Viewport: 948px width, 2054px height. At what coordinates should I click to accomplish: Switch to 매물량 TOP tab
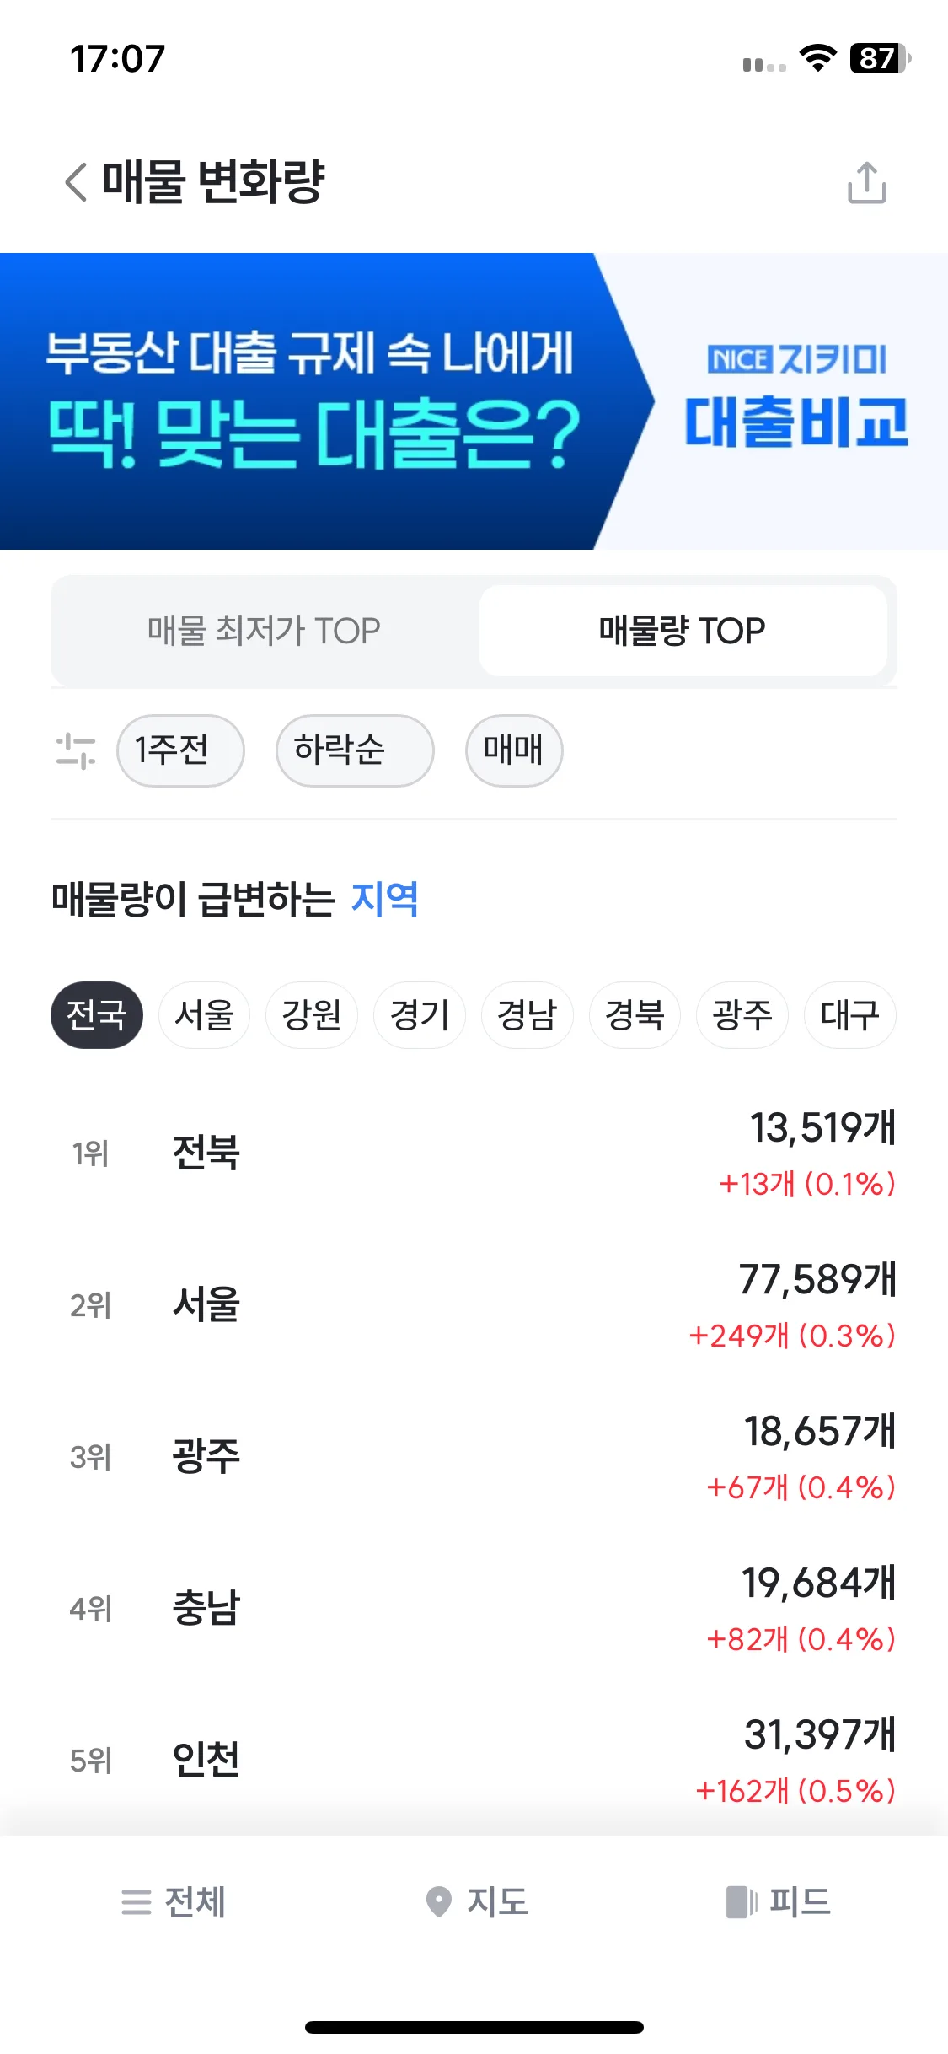pyautogui.click(x=683, y=631)
